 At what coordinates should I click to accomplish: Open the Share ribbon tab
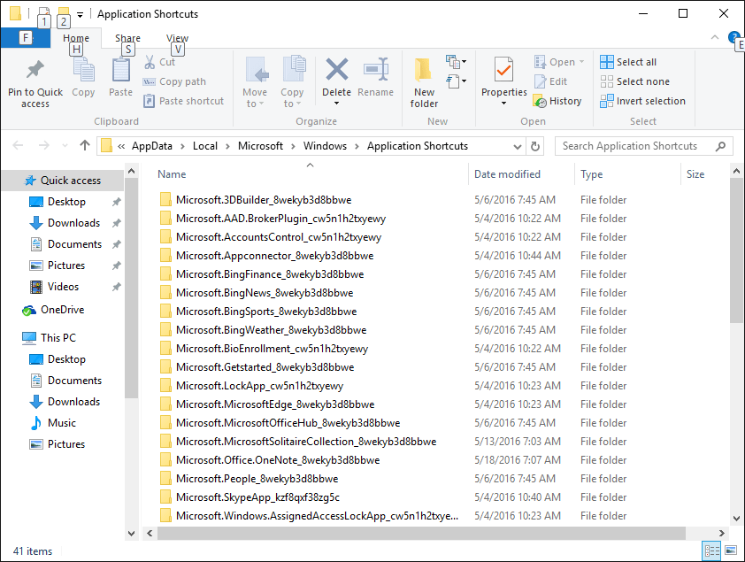pyautogui.click(x=127, y=38)
